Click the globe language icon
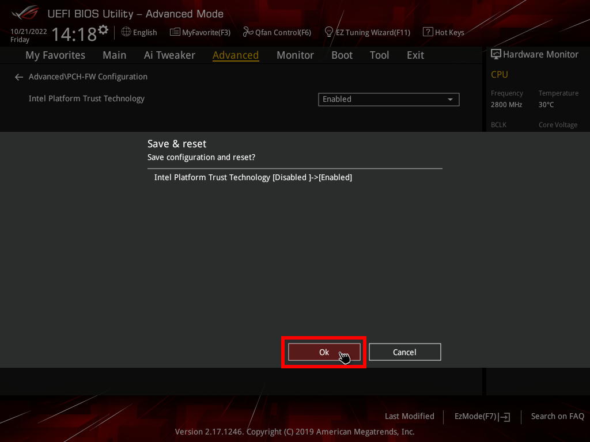This screenshot has width=590, height=442. point(126,32)
